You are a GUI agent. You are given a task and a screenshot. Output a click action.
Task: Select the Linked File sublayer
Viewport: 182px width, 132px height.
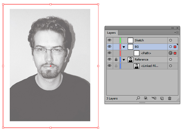click(x=149, y=66)
